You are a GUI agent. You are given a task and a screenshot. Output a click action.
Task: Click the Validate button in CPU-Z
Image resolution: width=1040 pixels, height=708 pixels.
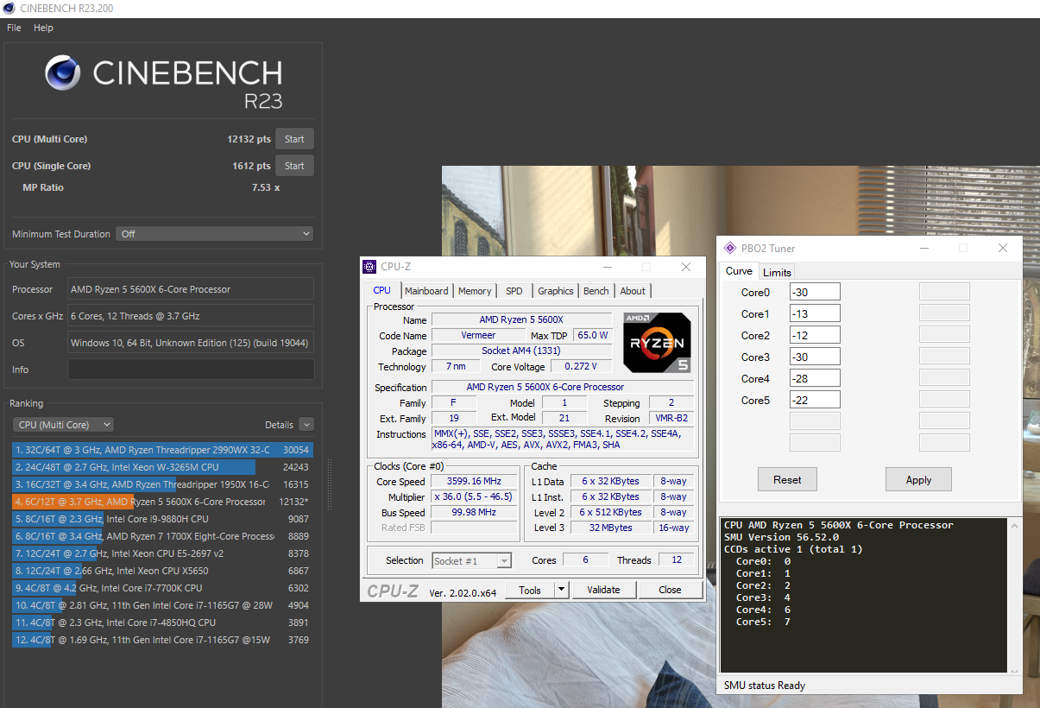tap(603, 590)
